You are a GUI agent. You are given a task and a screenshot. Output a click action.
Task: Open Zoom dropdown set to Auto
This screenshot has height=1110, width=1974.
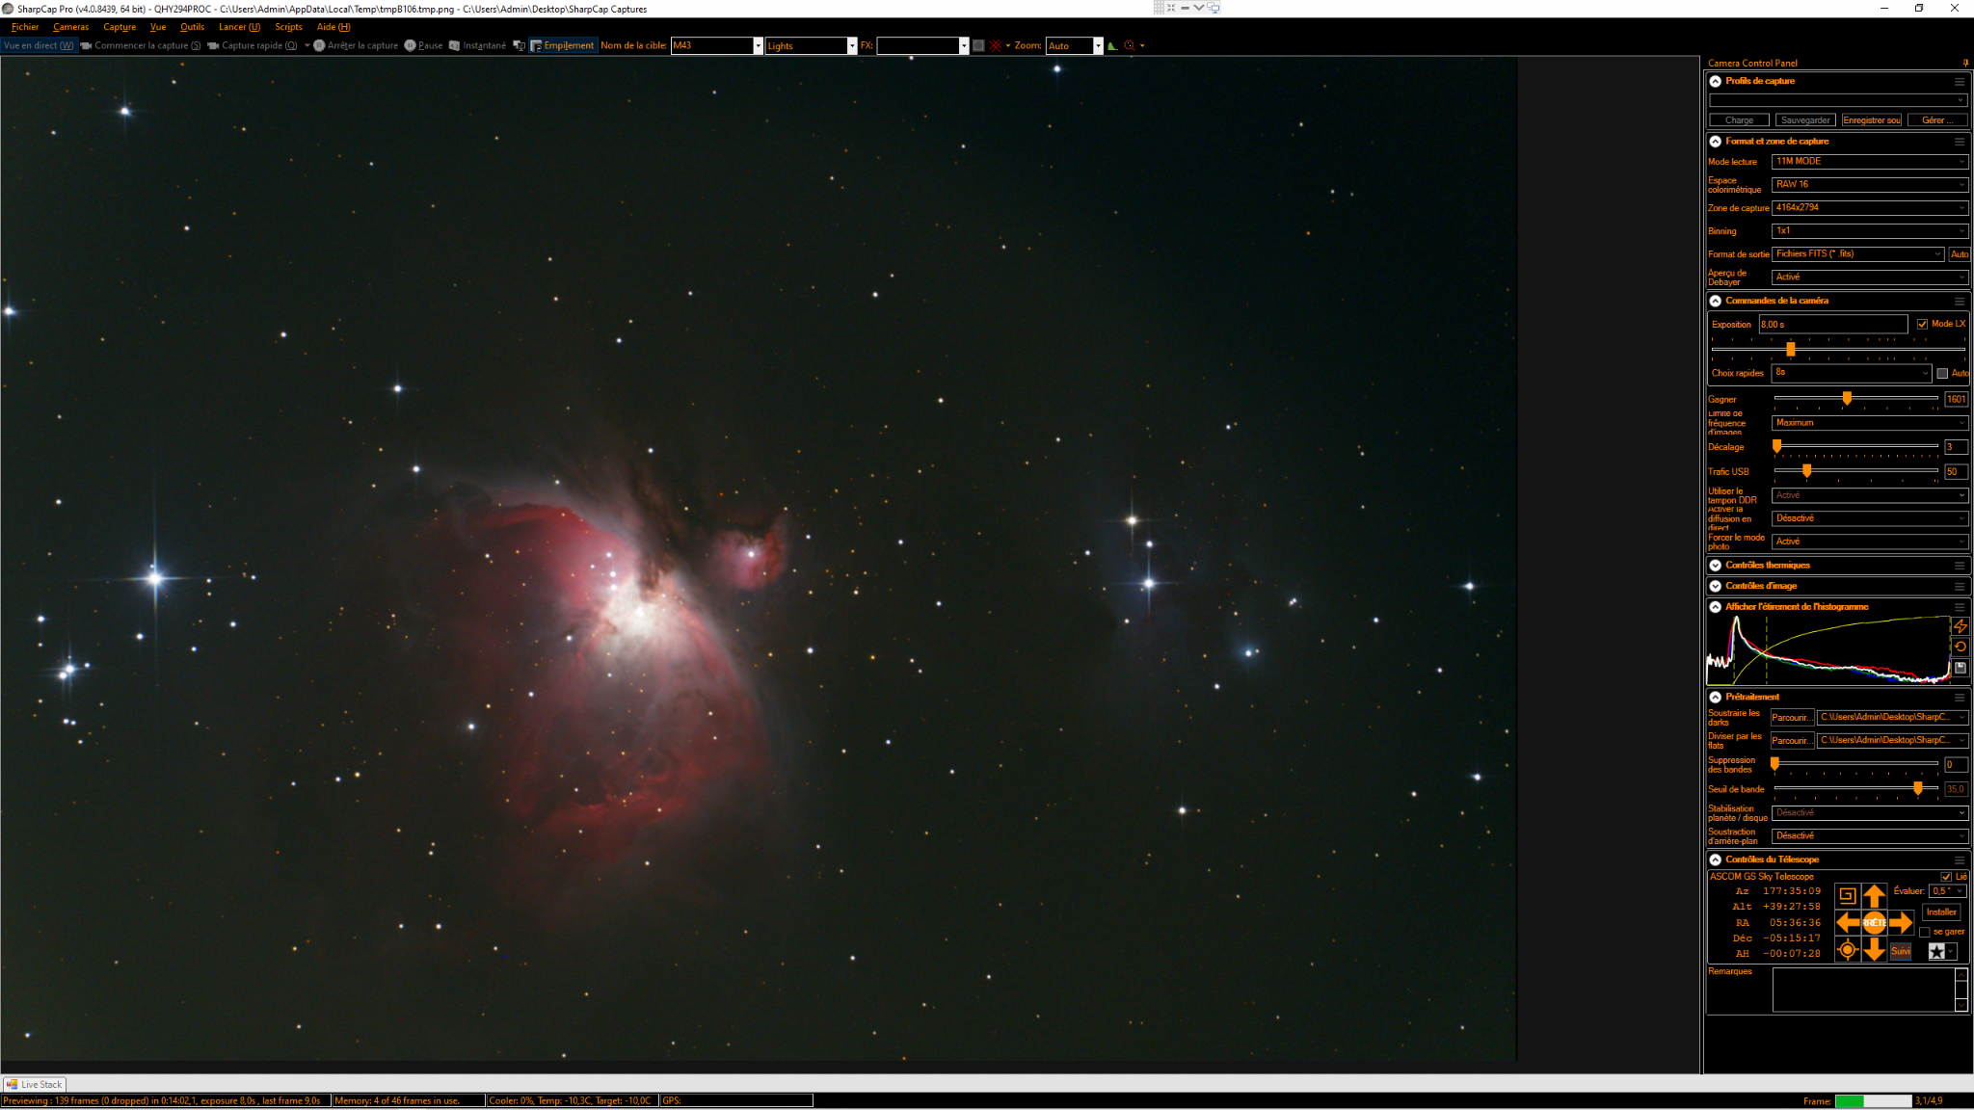[x=1074, y=45]
